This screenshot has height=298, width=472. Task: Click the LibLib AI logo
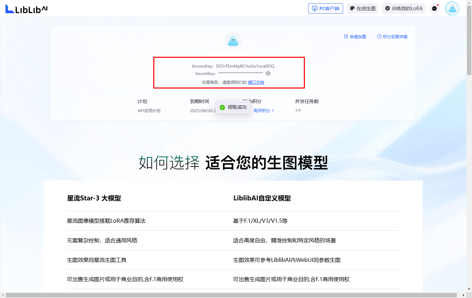26,8
